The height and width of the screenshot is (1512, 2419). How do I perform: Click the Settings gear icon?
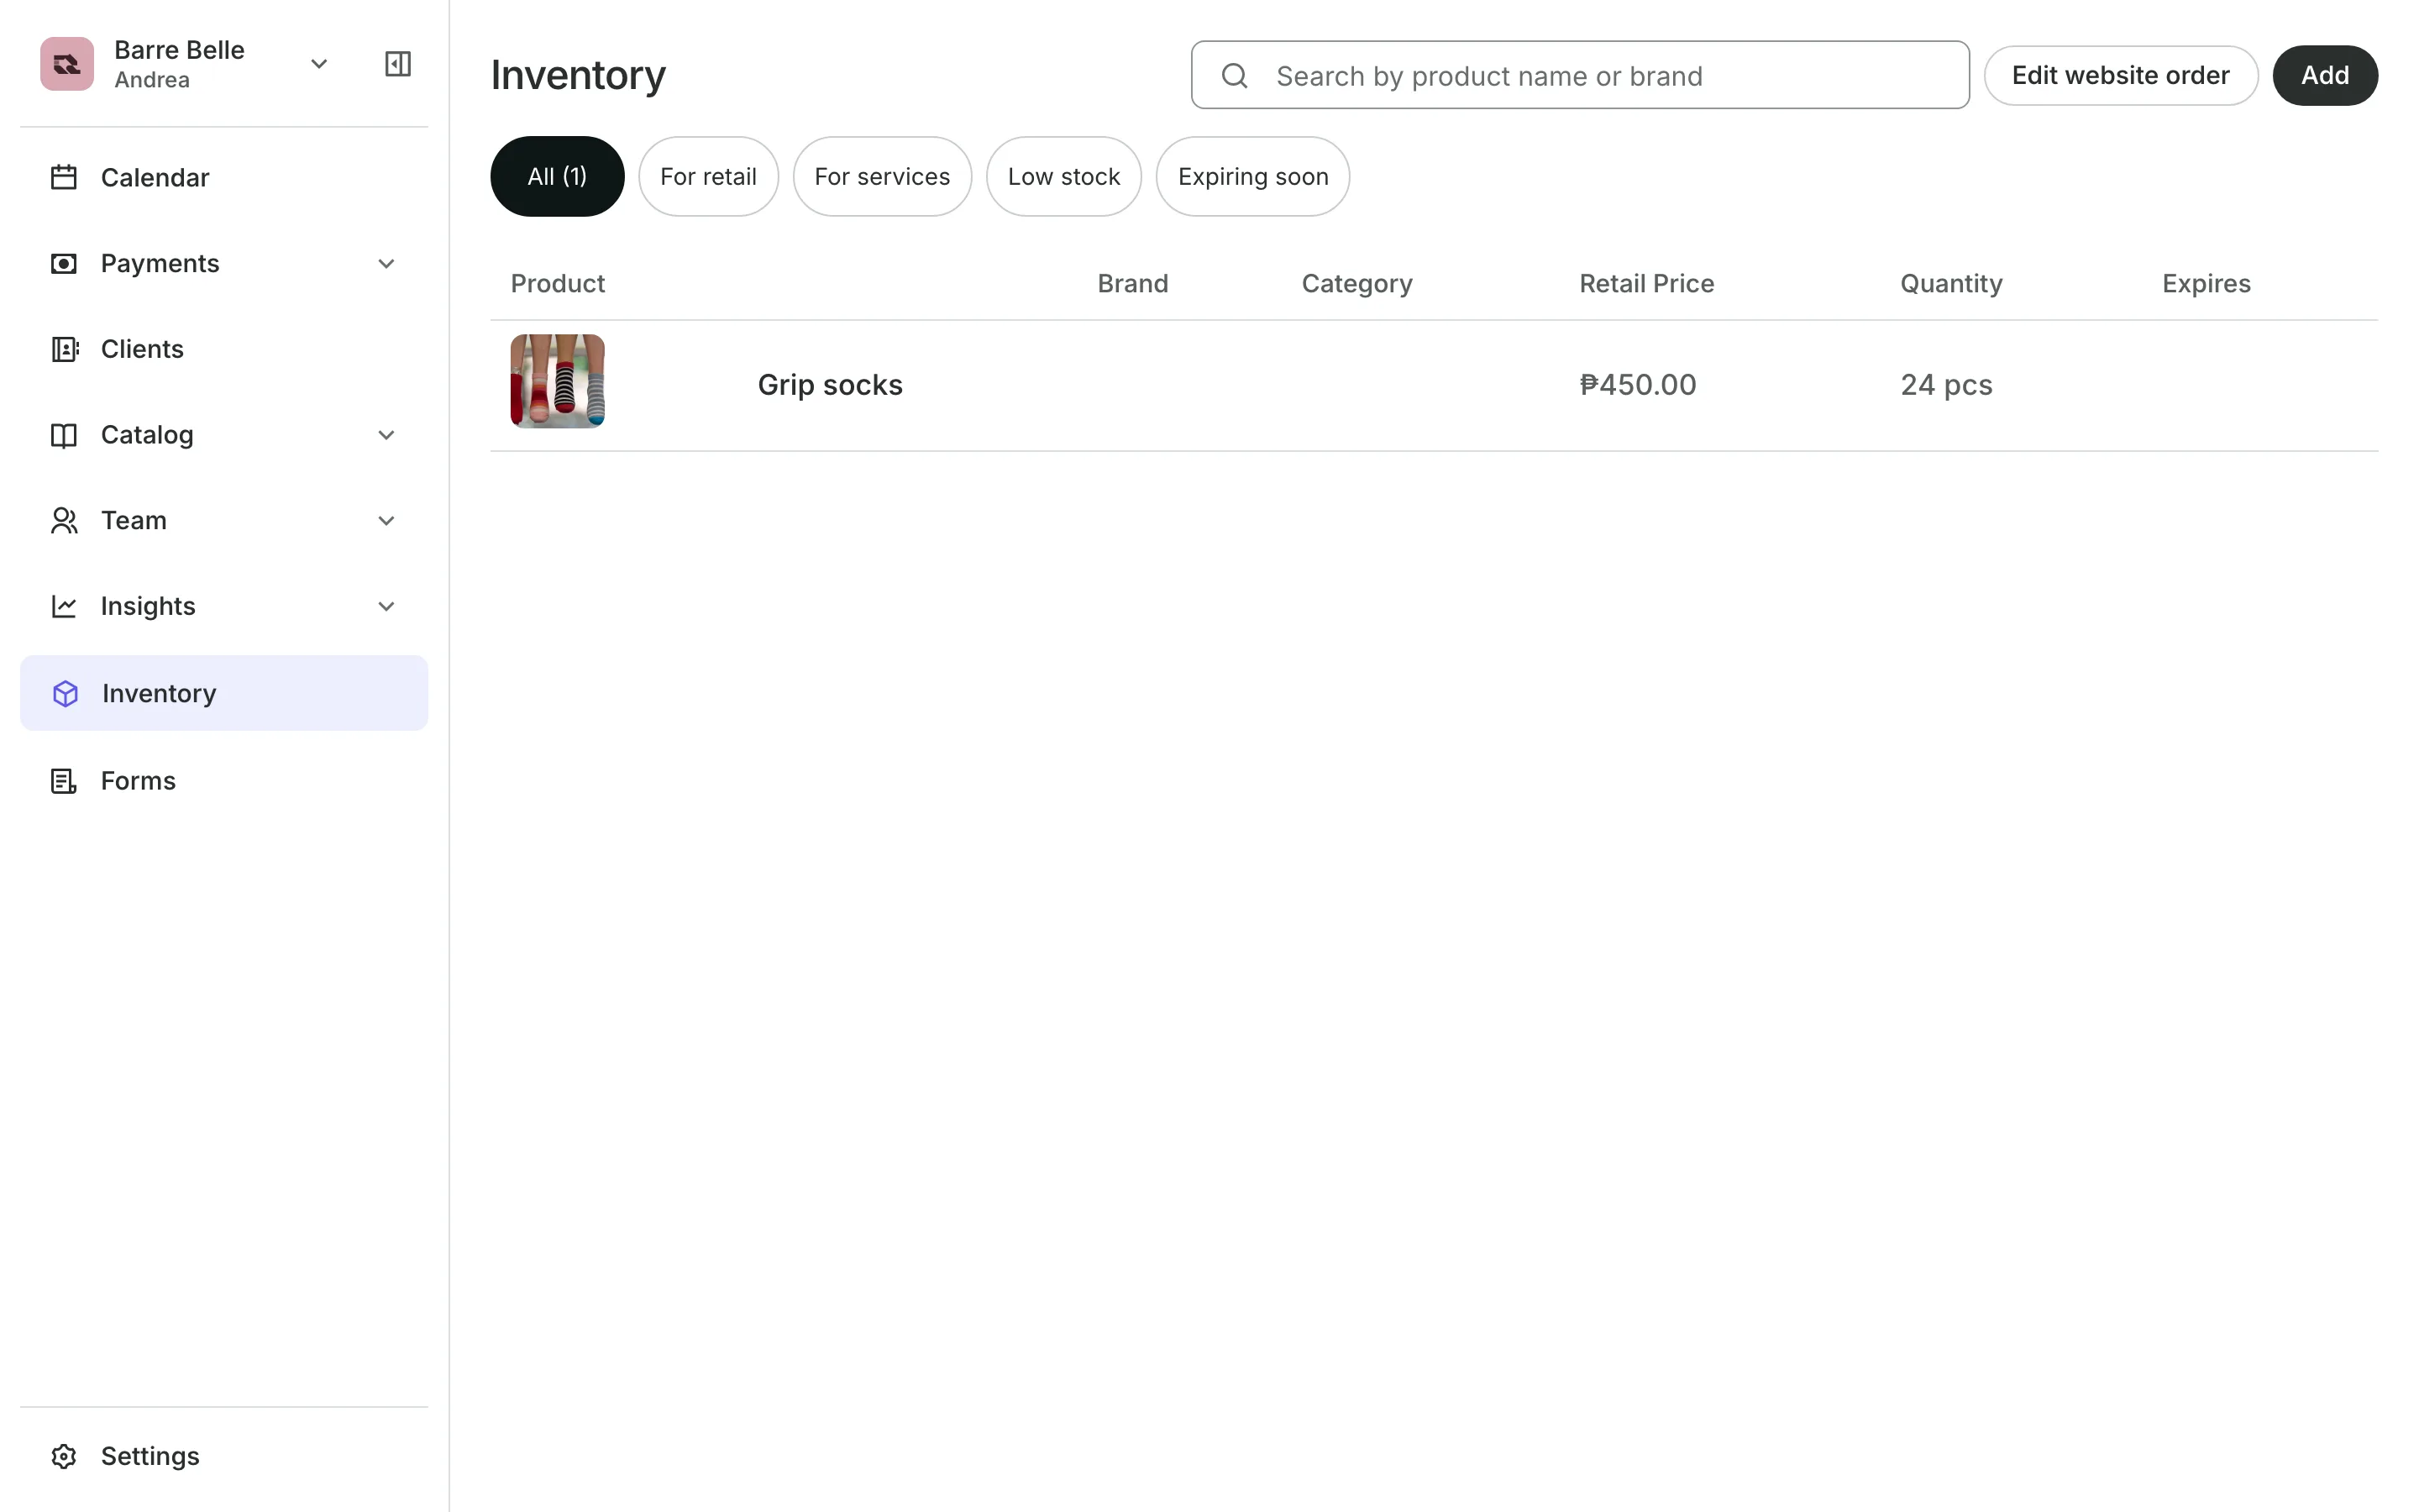(64, 1457)
